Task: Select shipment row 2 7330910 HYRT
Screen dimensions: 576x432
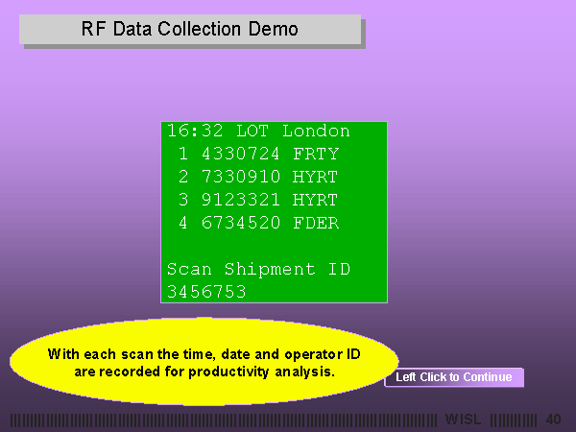Action: click(x=258, y=177)
